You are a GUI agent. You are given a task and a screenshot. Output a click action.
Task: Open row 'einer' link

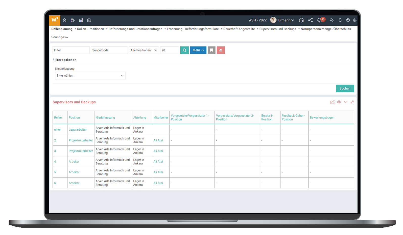[57, 130]
